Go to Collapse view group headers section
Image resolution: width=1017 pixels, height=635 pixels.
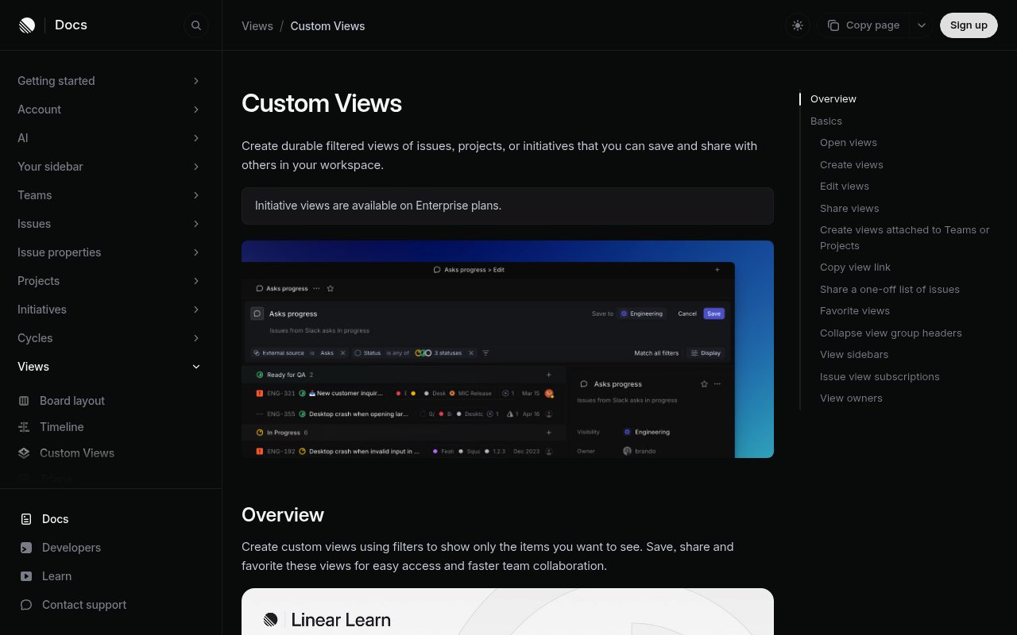(x=891, y=333)
